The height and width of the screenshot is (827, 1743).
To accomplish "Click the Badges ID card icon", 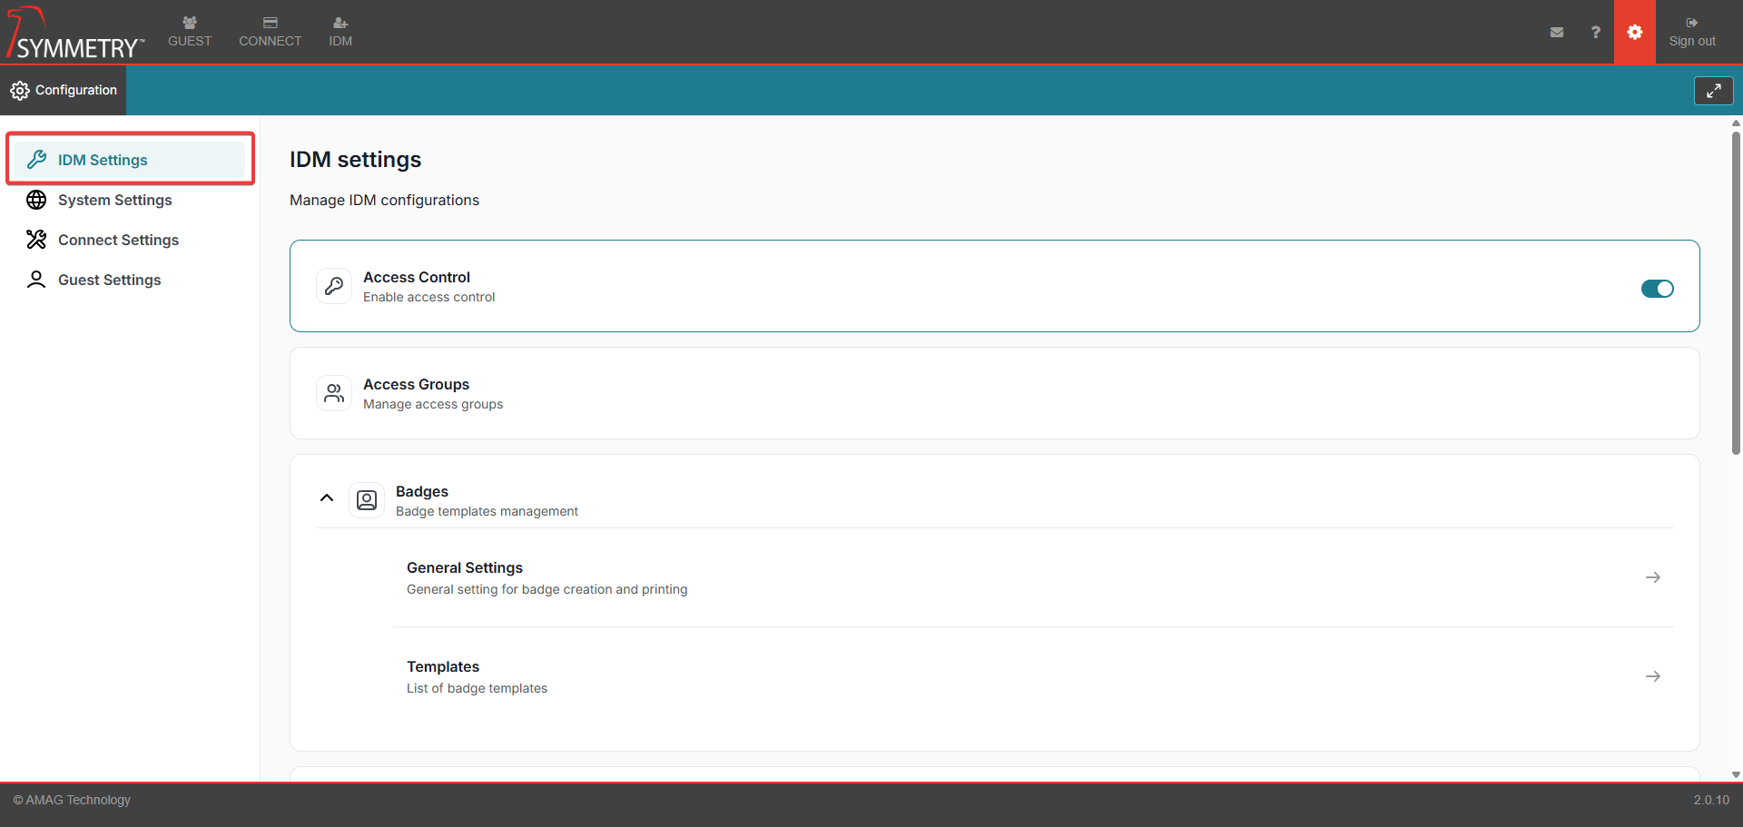I will click(367, 500).
